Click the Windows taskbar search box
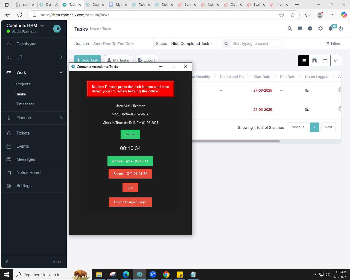Image resolution: width=350 pixels, height=280 pixels. coord(52,275)
